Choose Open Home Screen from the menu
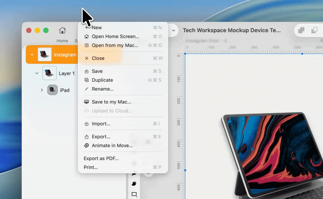Screen dimensions: 323x199 pos(115,36)
